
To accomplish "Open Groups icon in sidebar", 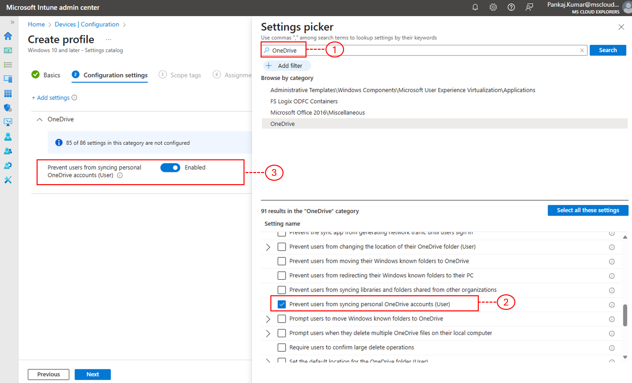I will (x=8, y=151).
